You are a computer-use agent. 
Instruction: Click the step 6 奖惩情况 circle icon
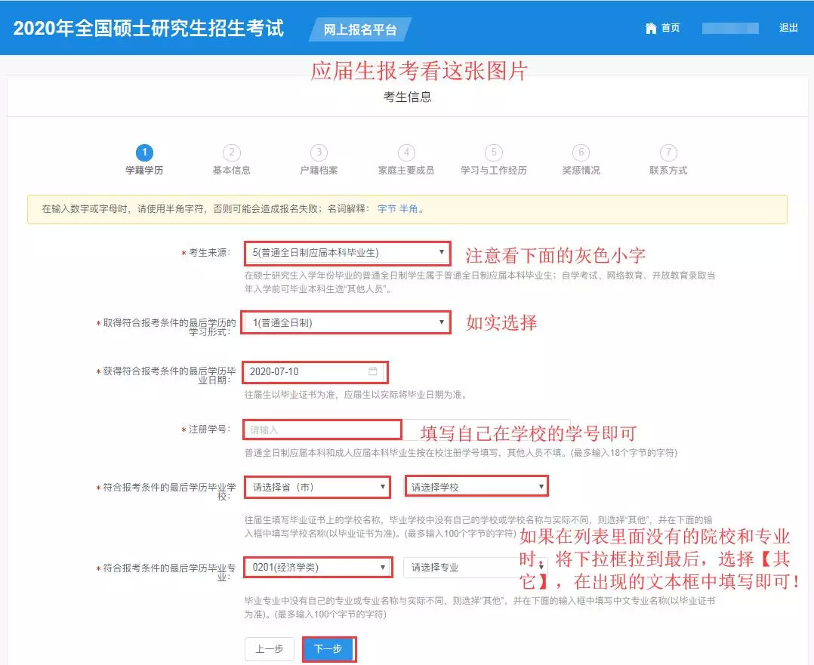(x=580, y=151)
